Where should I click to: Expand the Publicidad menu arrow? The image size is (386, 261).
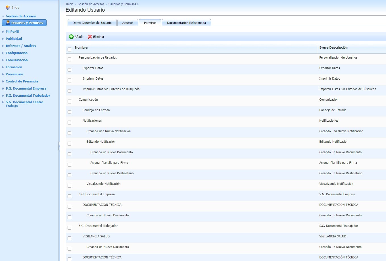tap(3, 39)
